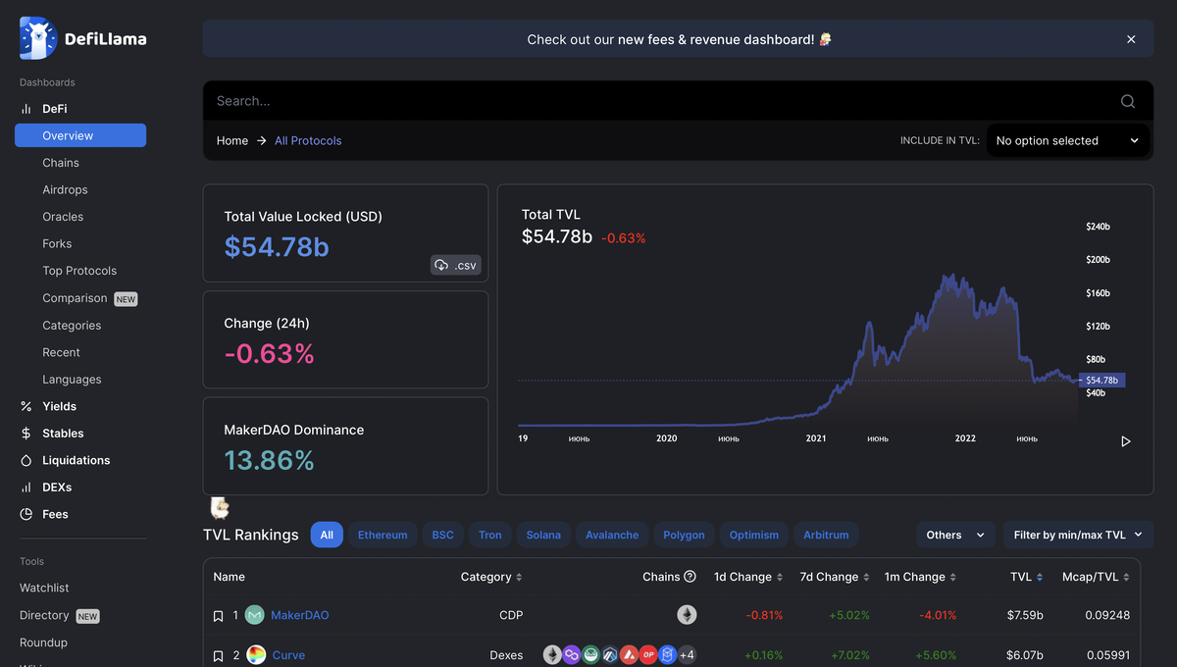Viewport: 1177px width, 667px height.
Task: Click the All Protocols breadcrumb link
Action: 308,140
